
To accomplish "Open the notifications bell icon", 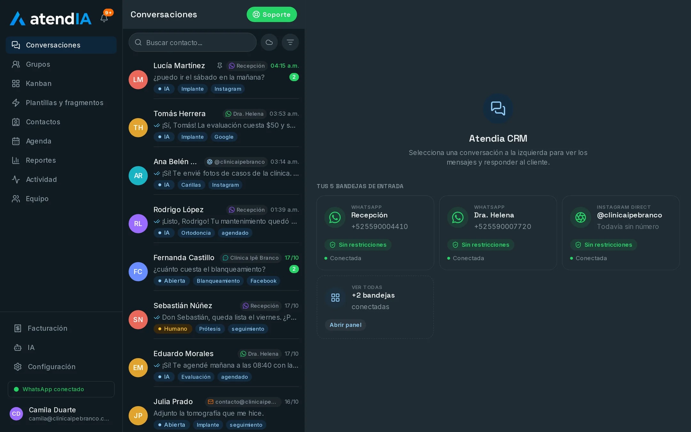I will (104, 18).
